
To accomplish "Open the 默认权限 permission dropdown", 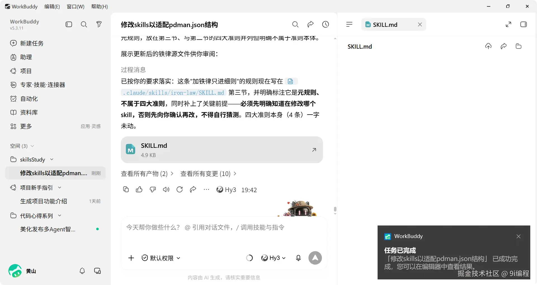I will tap(161, 258).
